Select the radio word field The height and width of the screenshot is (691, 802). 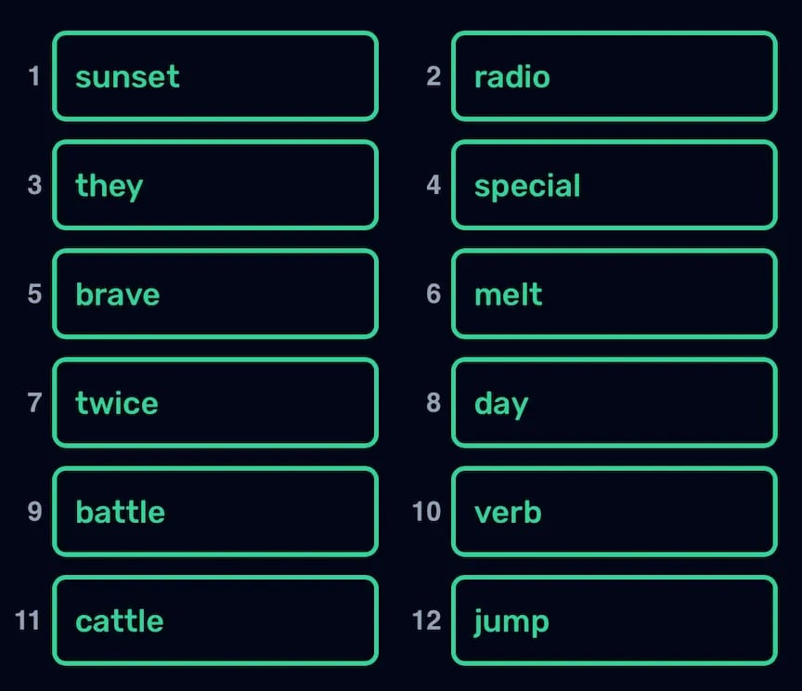(614, 76)
